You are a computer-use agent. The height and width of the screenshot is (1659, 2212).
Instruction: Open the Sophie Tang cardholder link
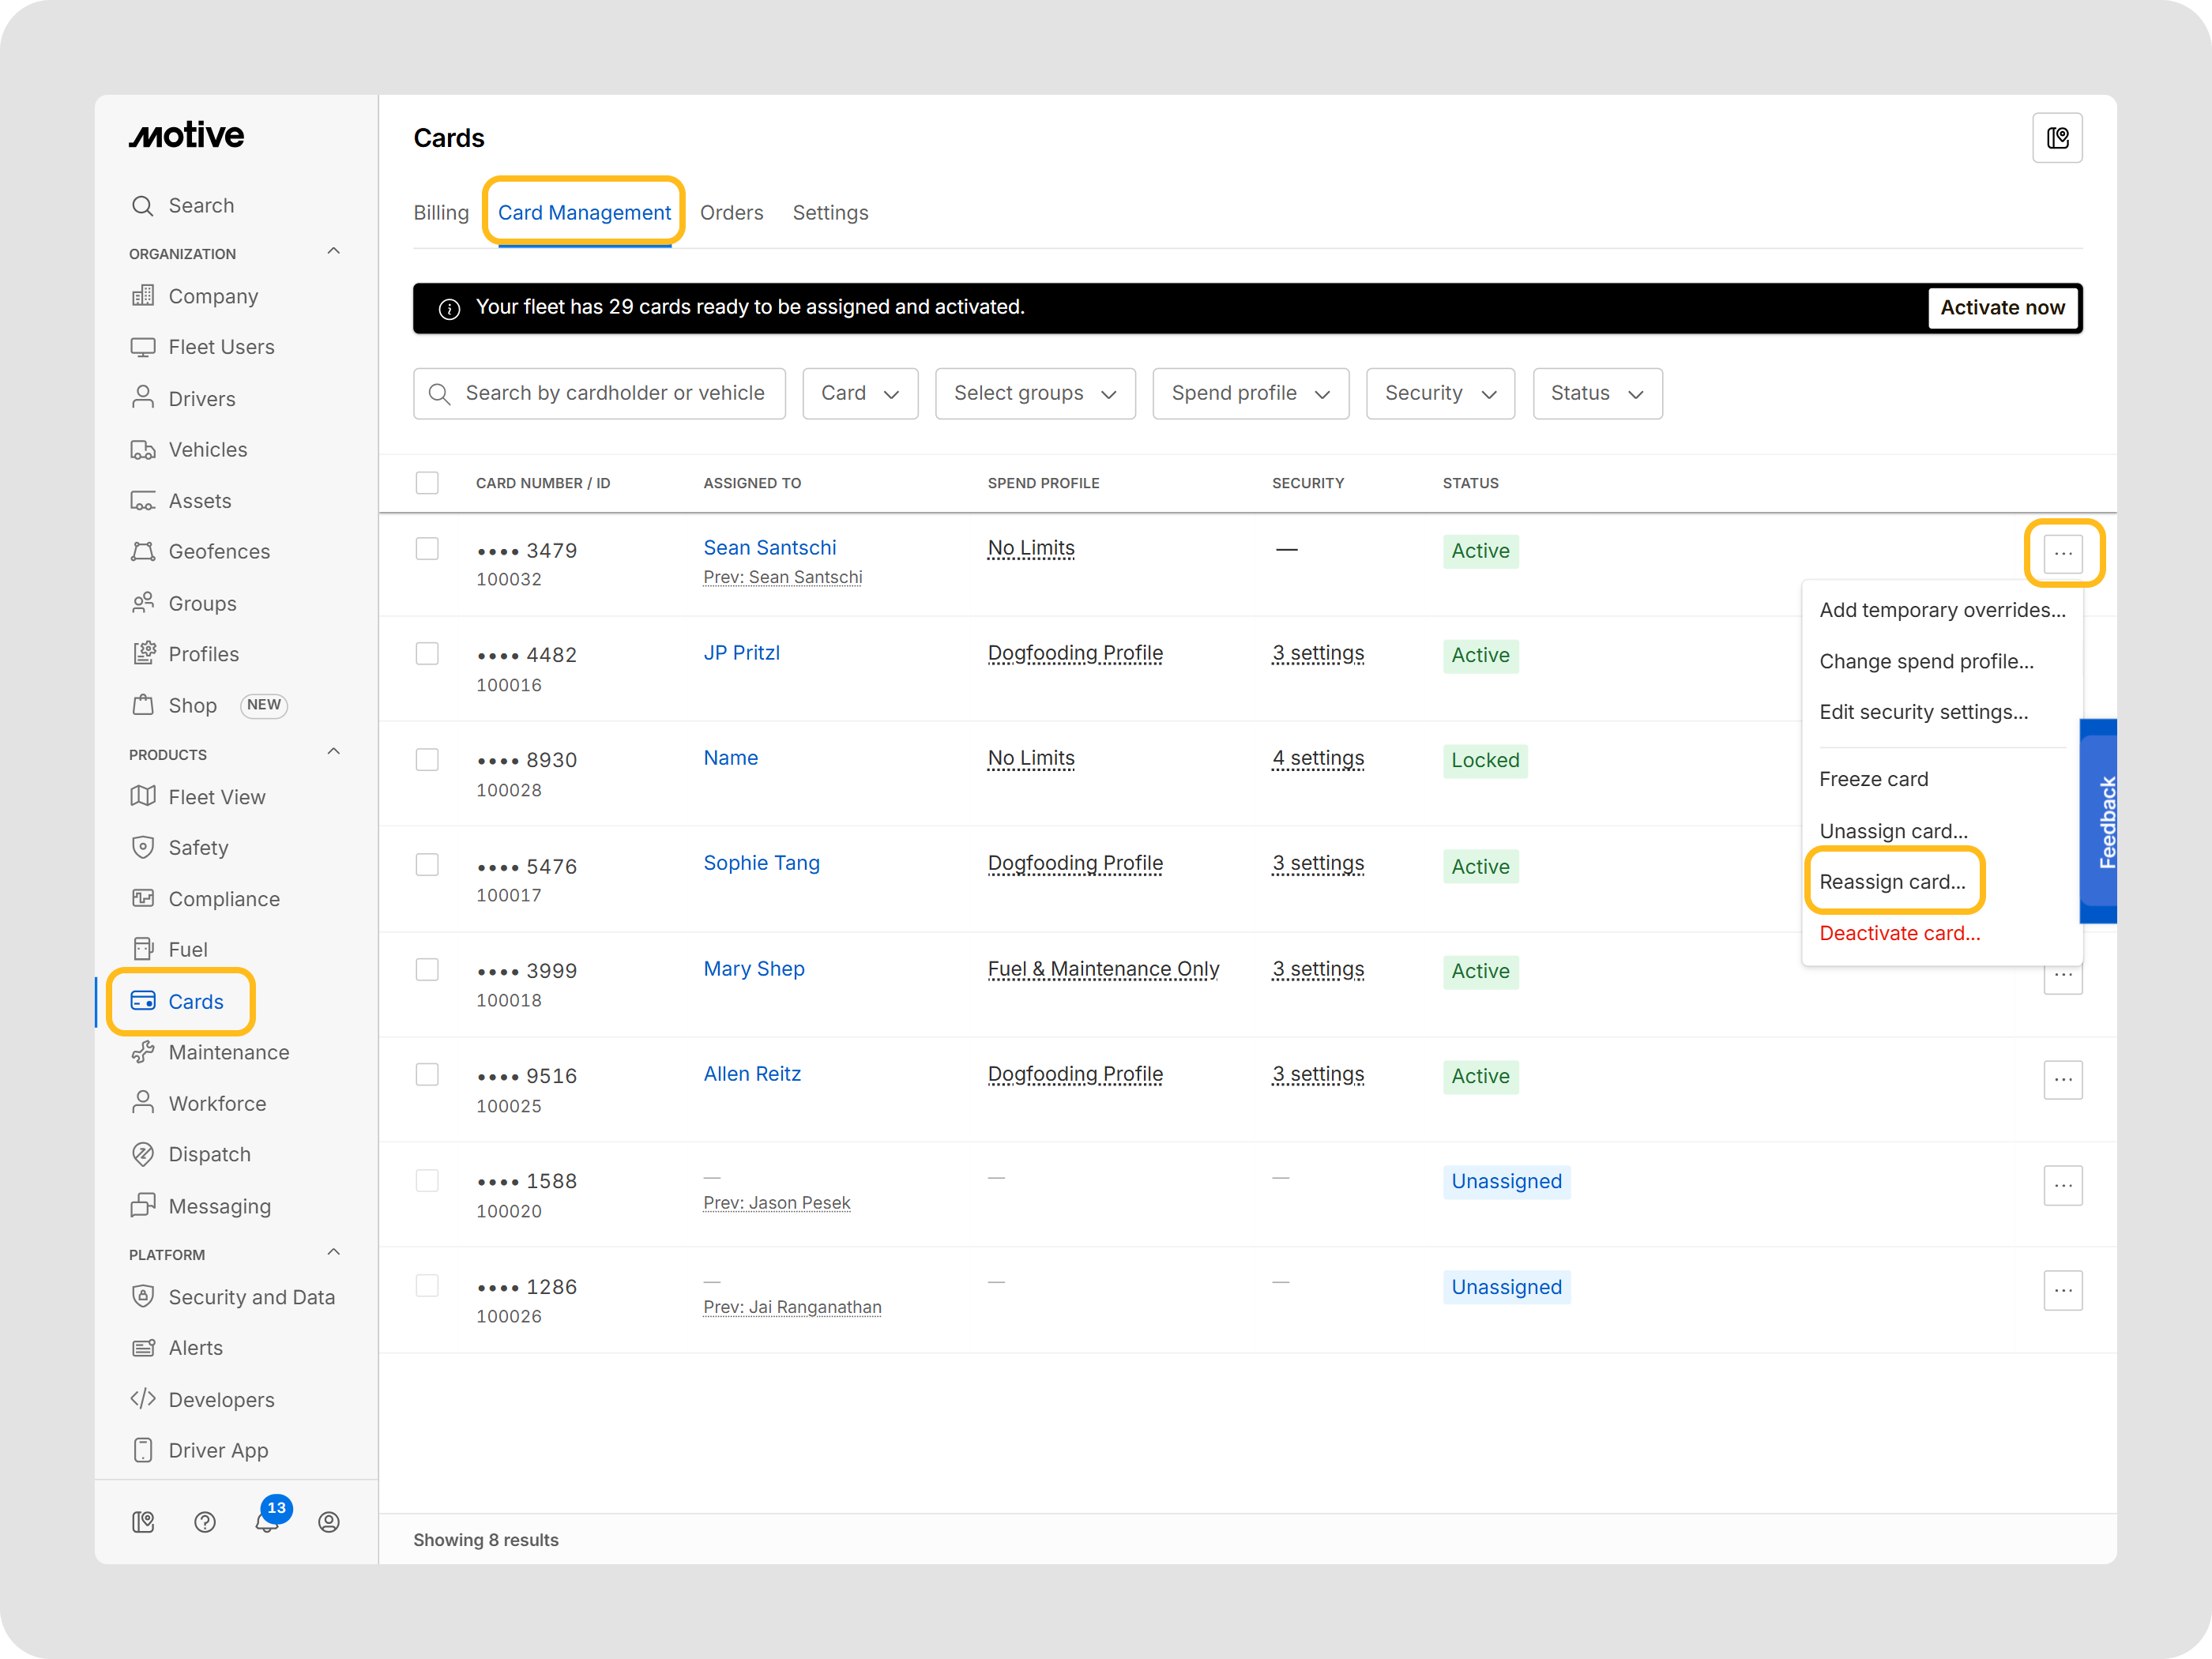pos(761,863)
